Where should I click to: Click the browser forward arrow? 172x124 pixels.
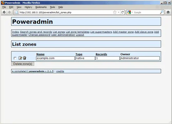[x=9, y=12]
